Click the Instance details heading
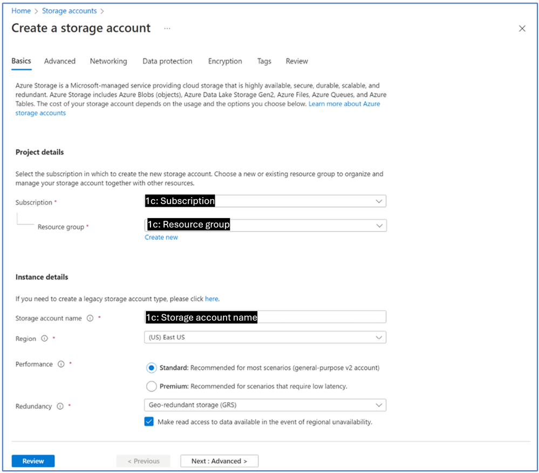 click(x=42, y=277)
